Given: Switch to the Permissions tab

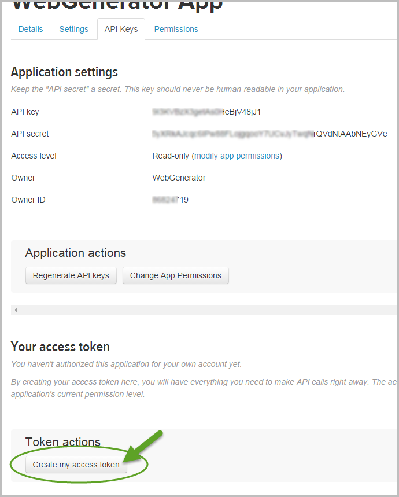Looking at the screenshot, I should 176,29.
